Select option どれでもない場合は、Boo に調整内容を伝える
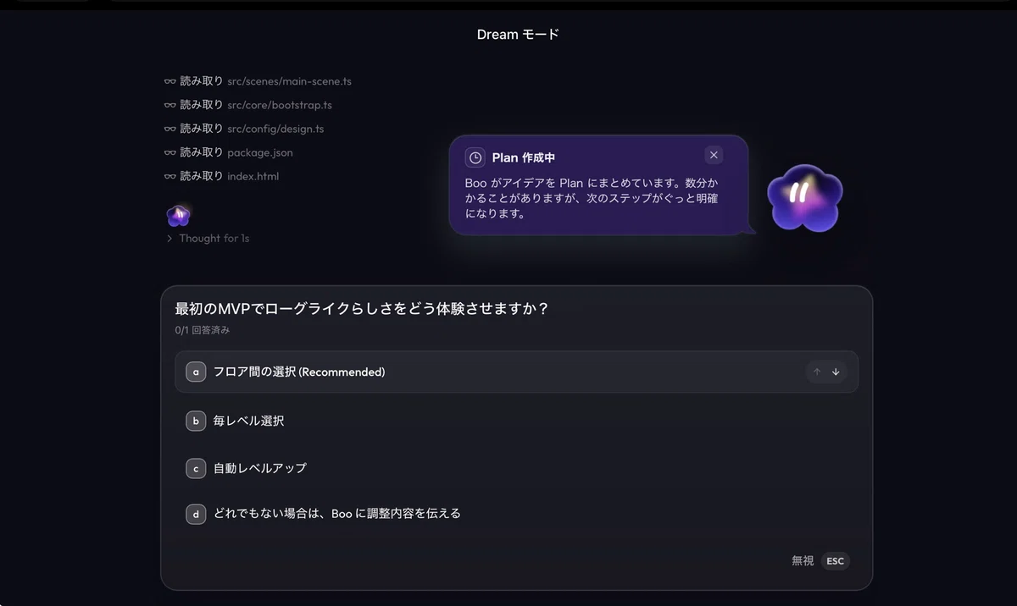Screen dimensions: 1017x606 (x=516, y=514)
